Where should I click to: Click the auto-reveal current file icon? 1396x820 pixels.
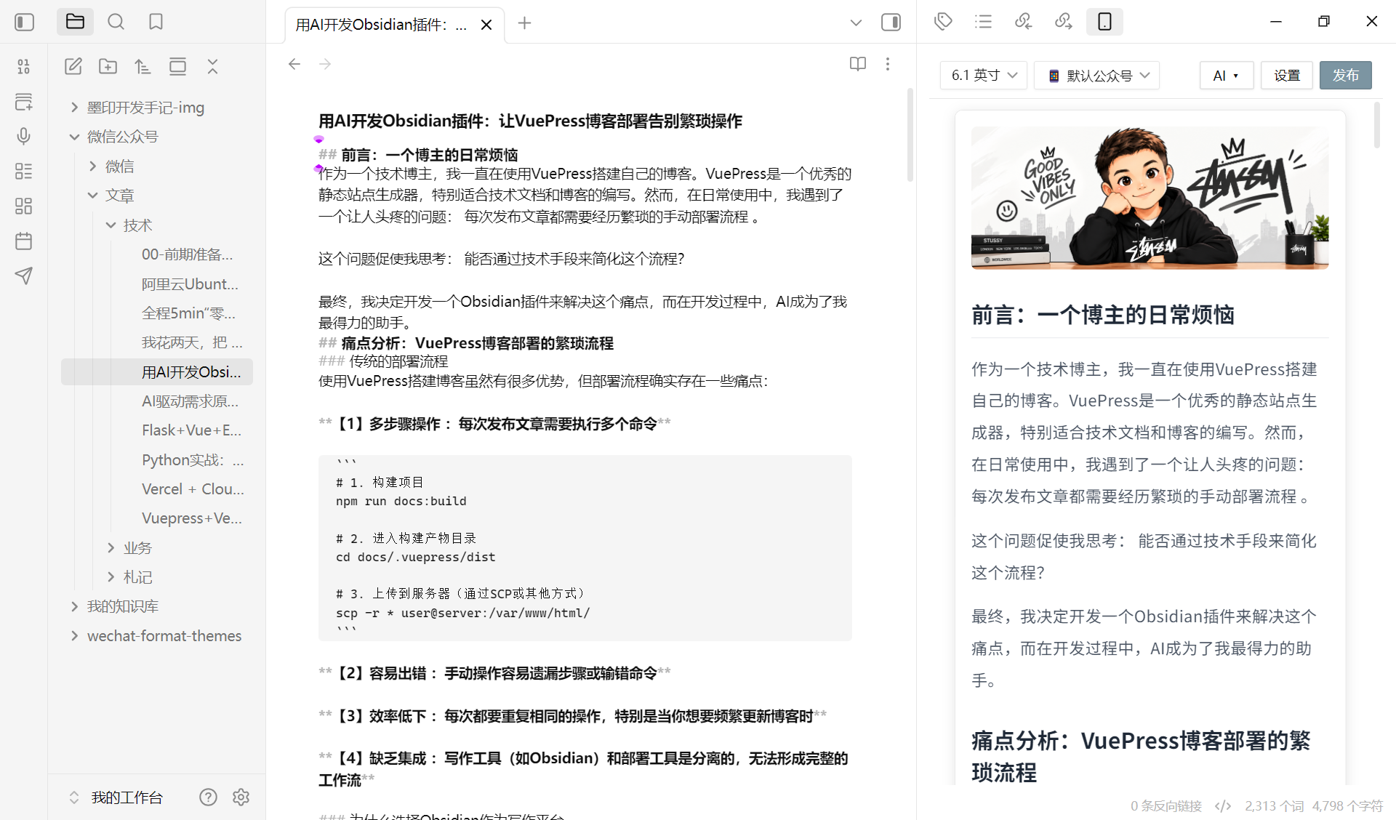pyautogui.click(x=177, y=66)
